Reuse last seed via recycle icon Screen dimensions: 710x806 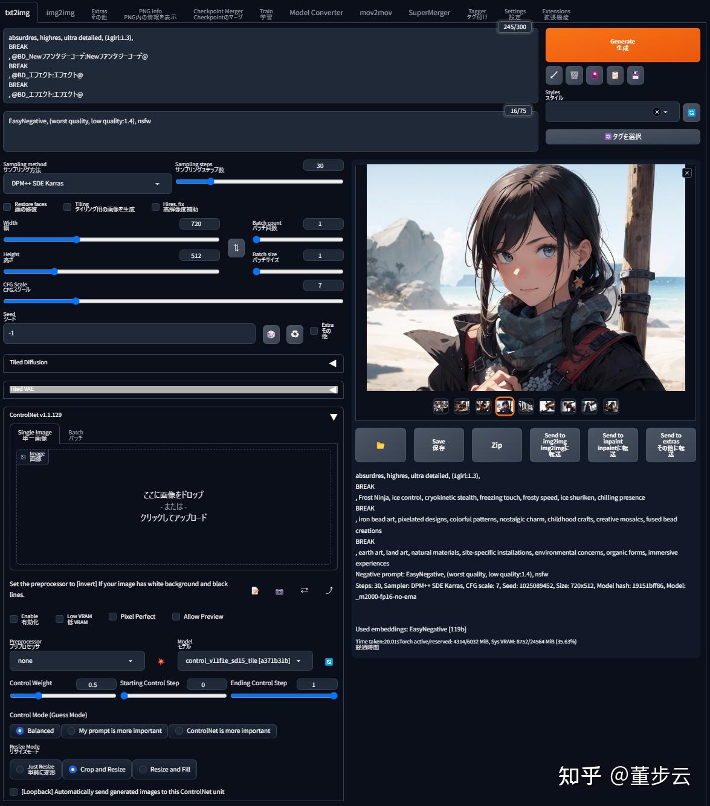pos(294,334)
